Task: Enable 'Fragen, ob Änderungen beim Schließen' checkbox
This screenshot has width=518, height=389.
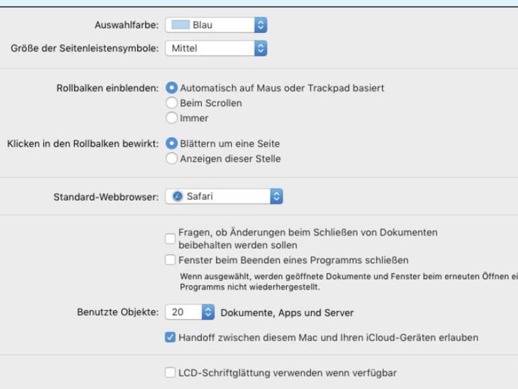Action: pos(170,238)
